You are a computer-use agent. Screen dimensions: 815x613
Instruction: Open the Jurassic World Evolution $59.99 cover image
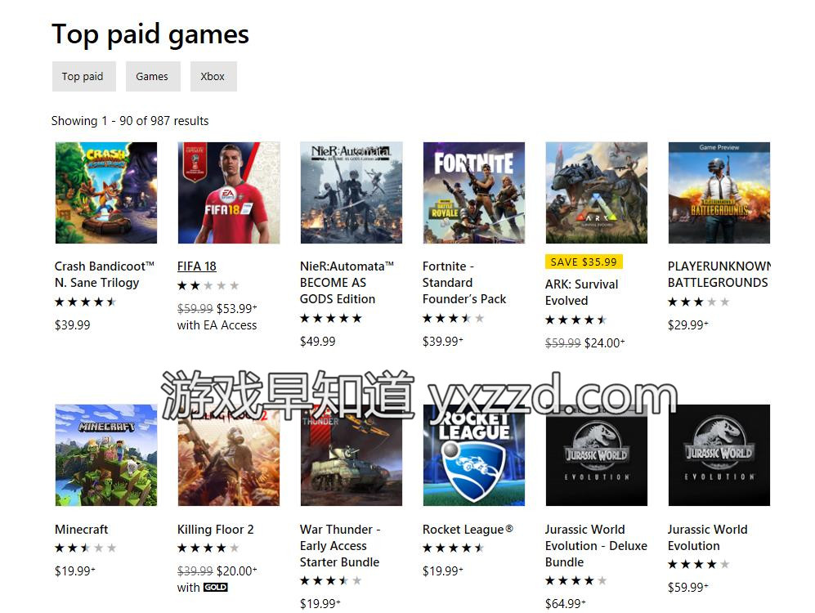(719, 455)
